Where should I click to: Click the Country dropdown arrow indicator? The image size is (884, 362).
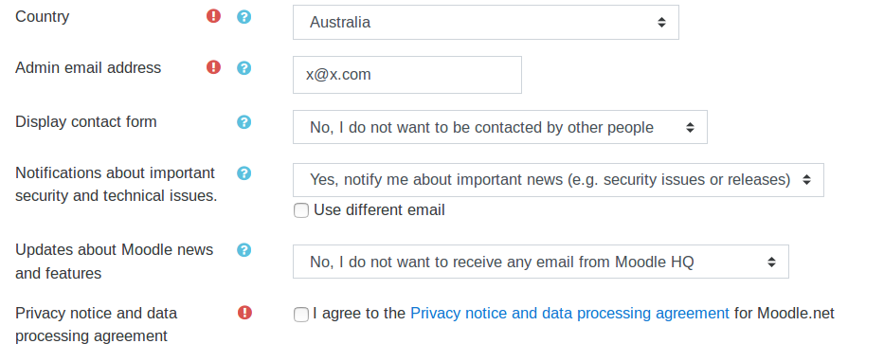(x=662, y=23)
